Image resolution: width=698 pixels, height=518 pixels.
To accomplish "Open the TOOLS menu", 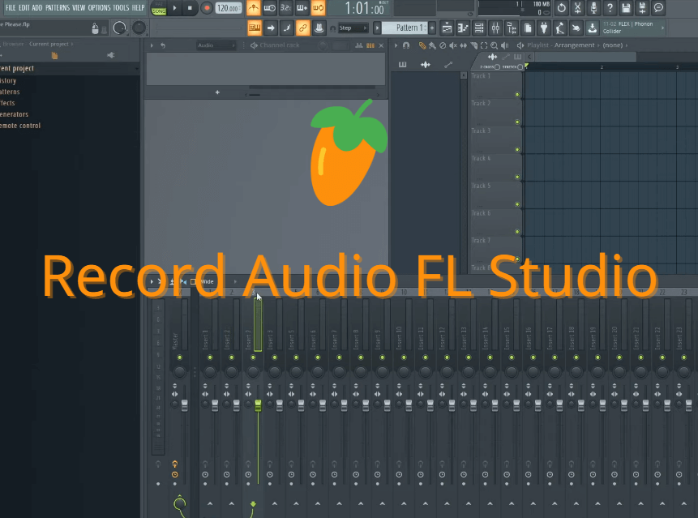I will click(121, 7).
